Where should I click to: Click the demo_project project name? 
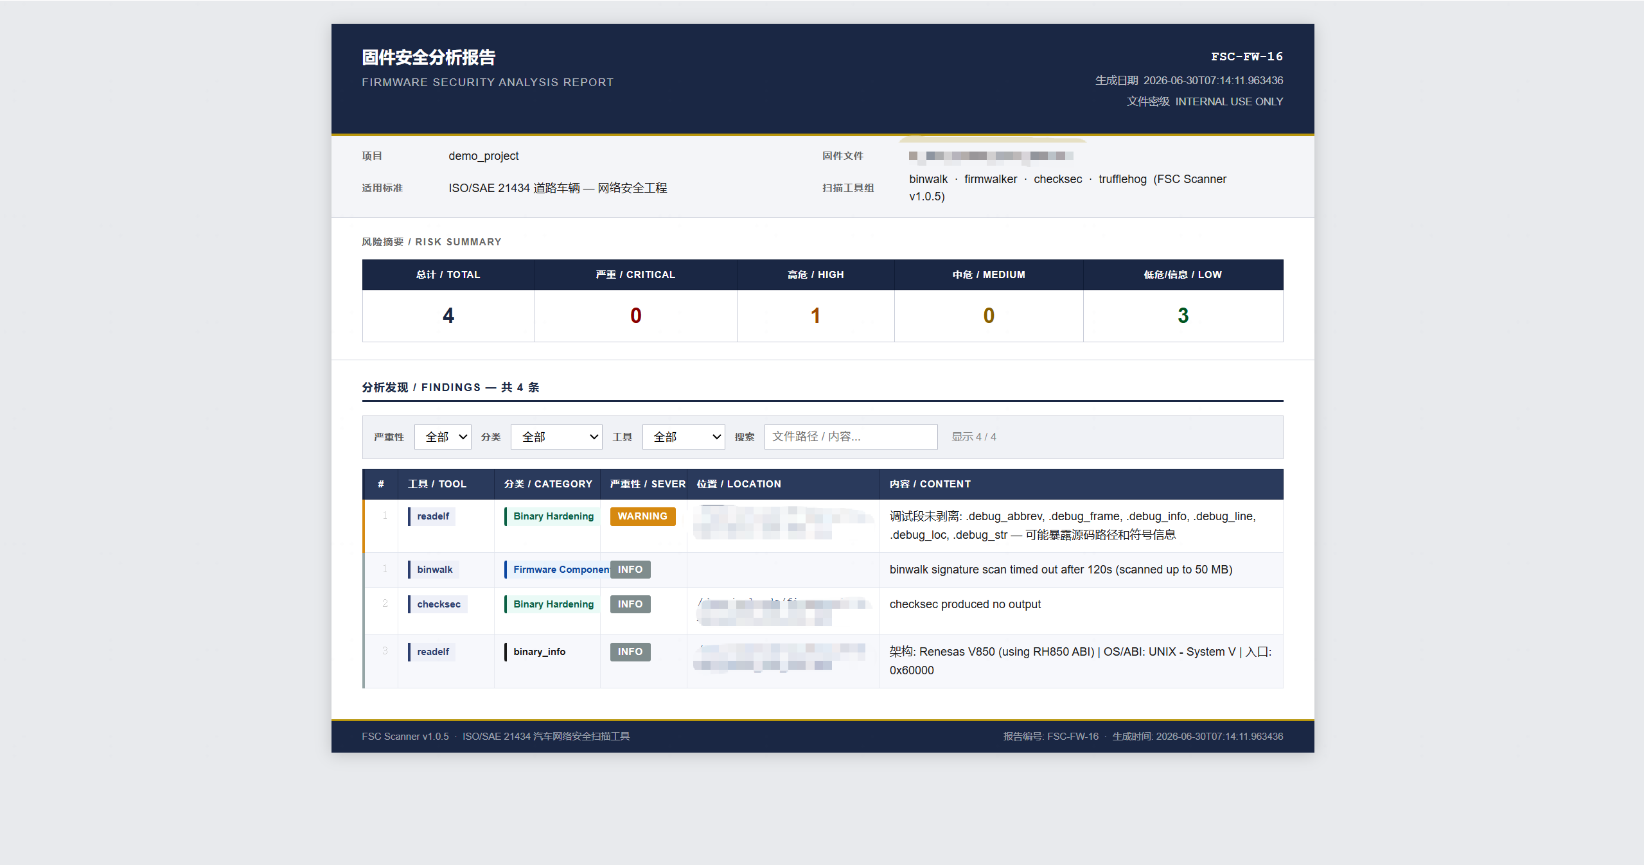click(483, 156)
